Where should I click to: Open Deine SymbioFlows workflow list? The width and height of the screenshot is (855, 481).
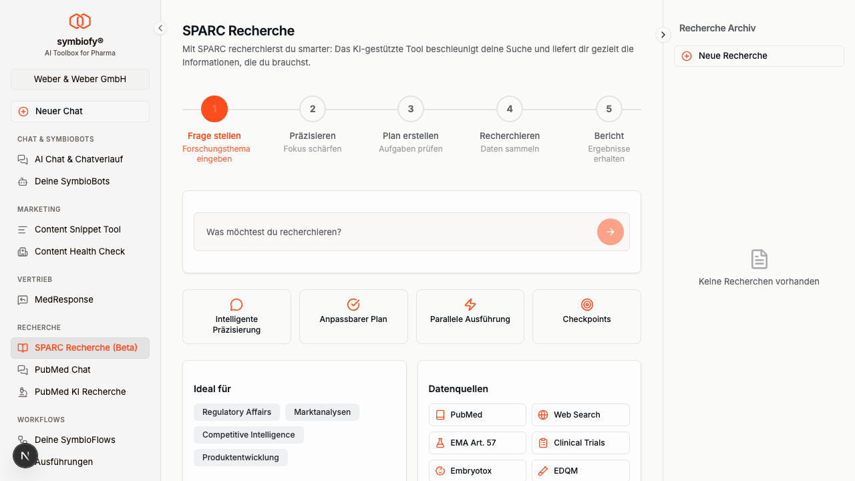75,440
